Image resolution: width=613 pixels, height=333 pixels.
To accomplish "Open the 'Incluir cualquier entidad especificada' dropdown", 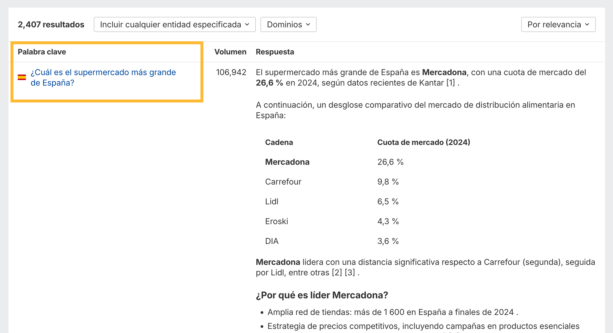I will (174, 24).
